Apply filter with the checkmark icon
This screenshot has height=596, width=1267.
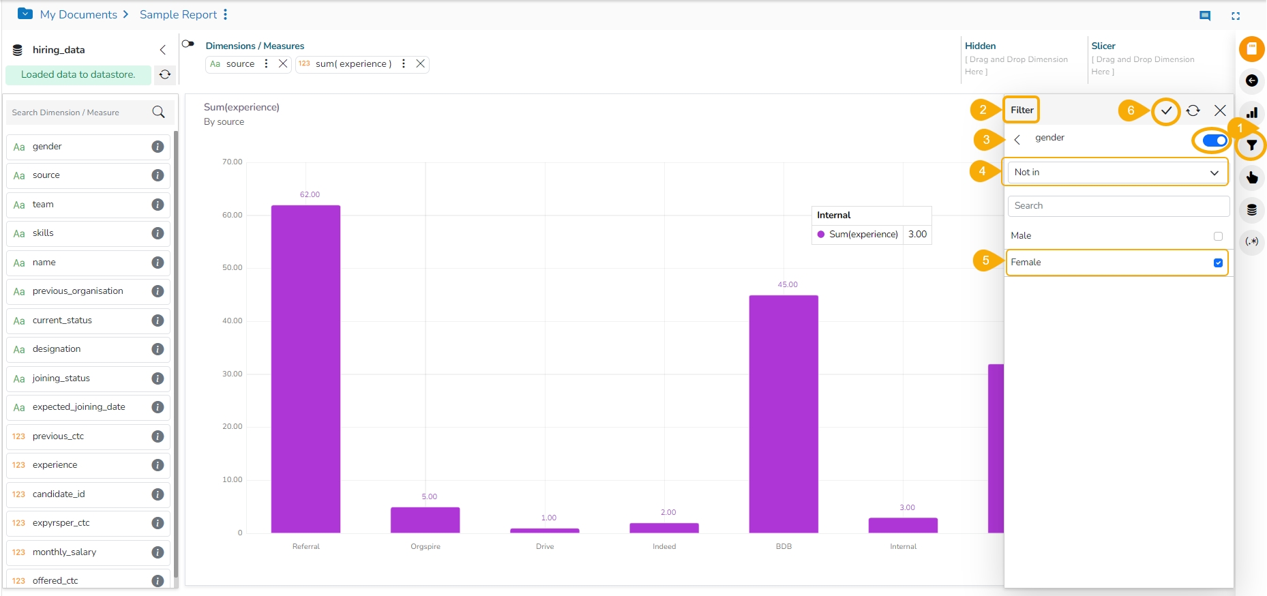(1166, 110)
